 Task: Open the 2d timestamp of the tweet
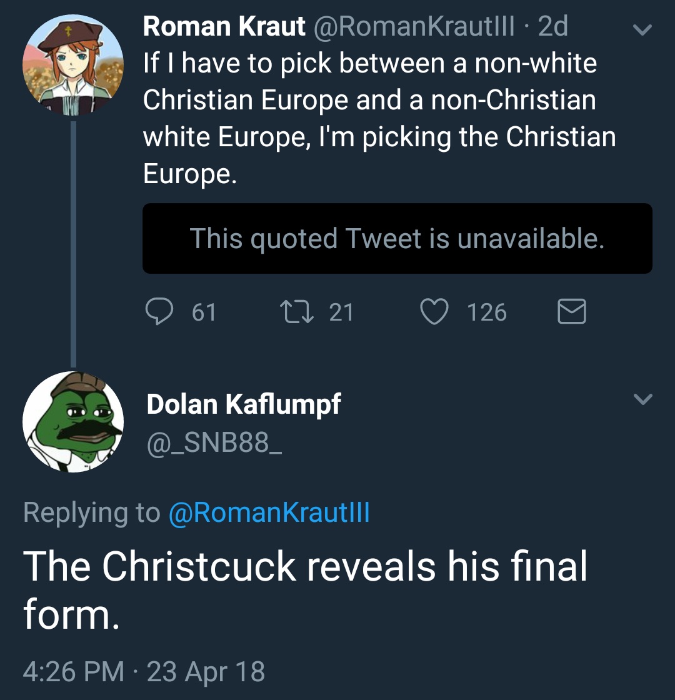coord(552,26)
